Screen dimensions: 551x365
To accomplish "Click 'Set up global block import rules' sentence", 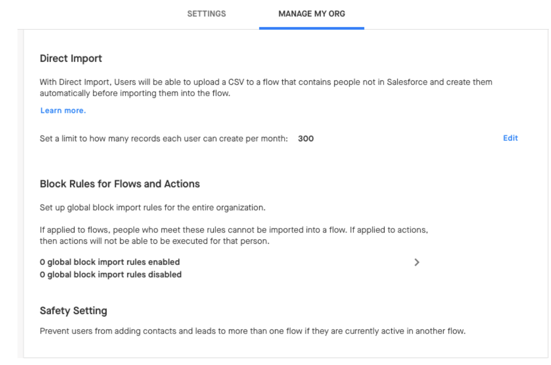I will 152,208.
